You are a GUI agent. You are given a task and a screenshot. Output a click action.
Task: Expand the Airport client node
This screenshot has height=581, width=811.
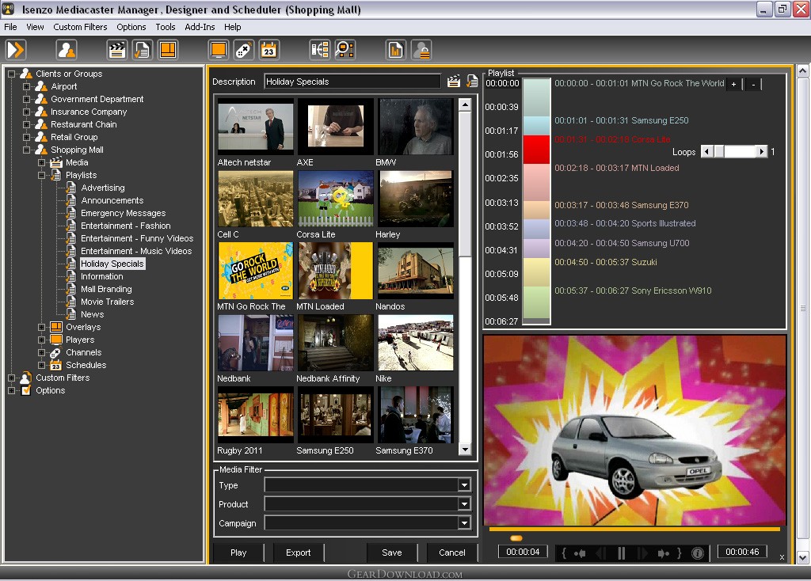pos(26,86)
